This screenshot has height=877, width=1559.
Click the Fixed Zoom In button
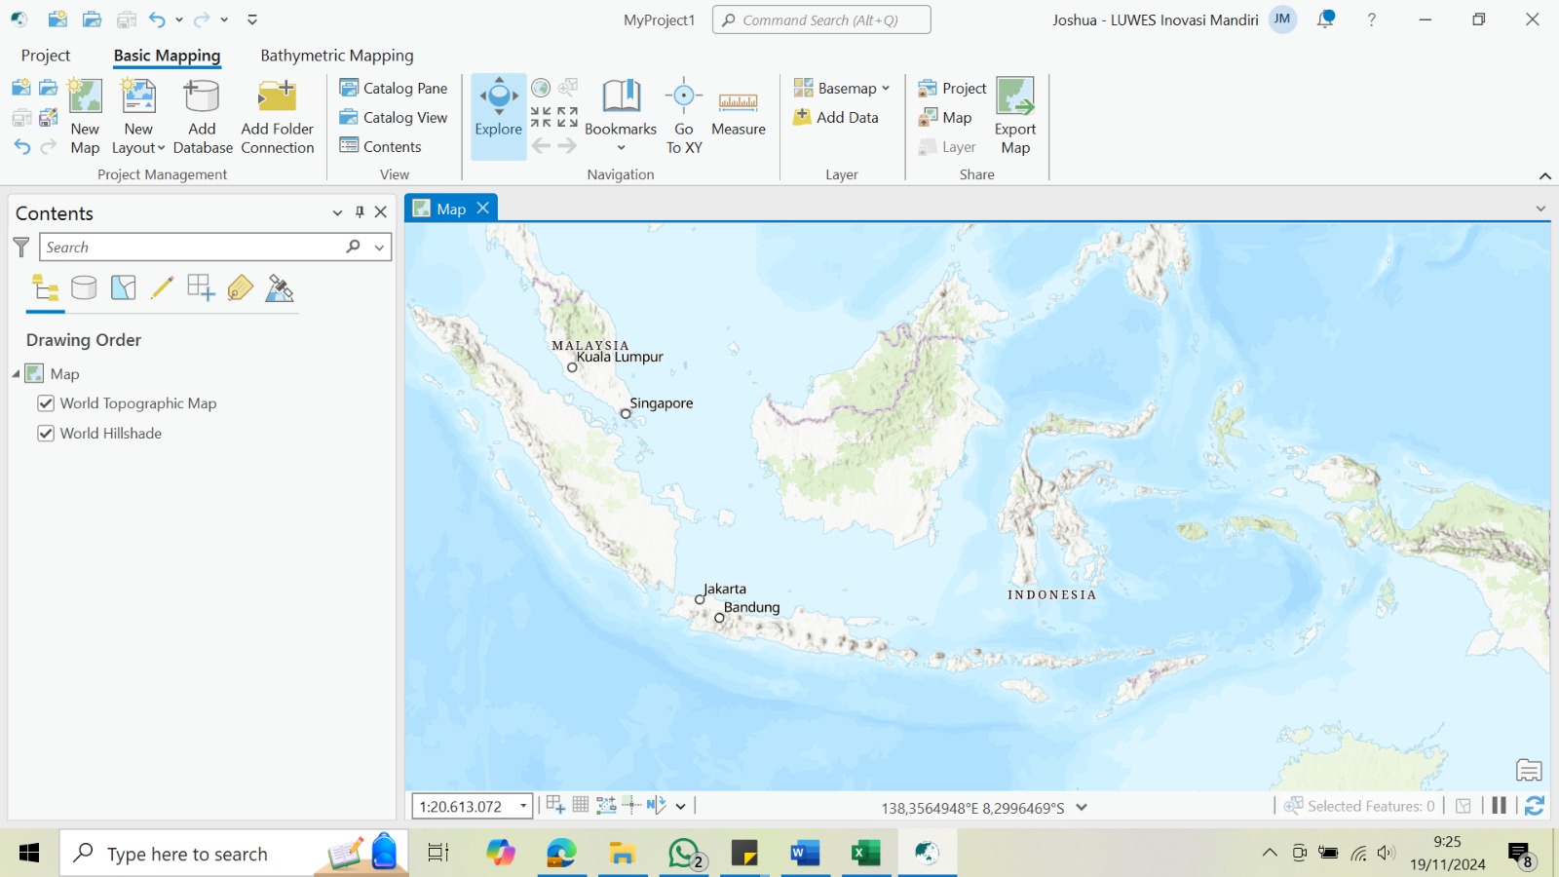[x=541, y=117]
